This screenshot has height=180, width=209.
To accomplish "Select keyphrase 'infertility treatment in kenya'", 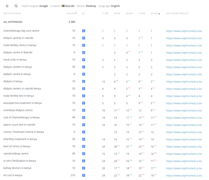I will click(x=20, y=139).
